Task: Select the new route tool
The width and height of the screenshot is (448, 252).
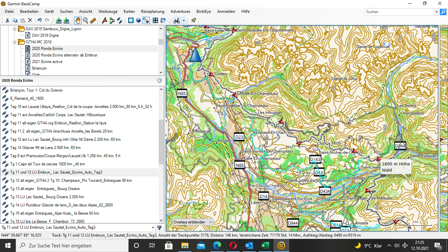Action: click(x=112, y=20)
